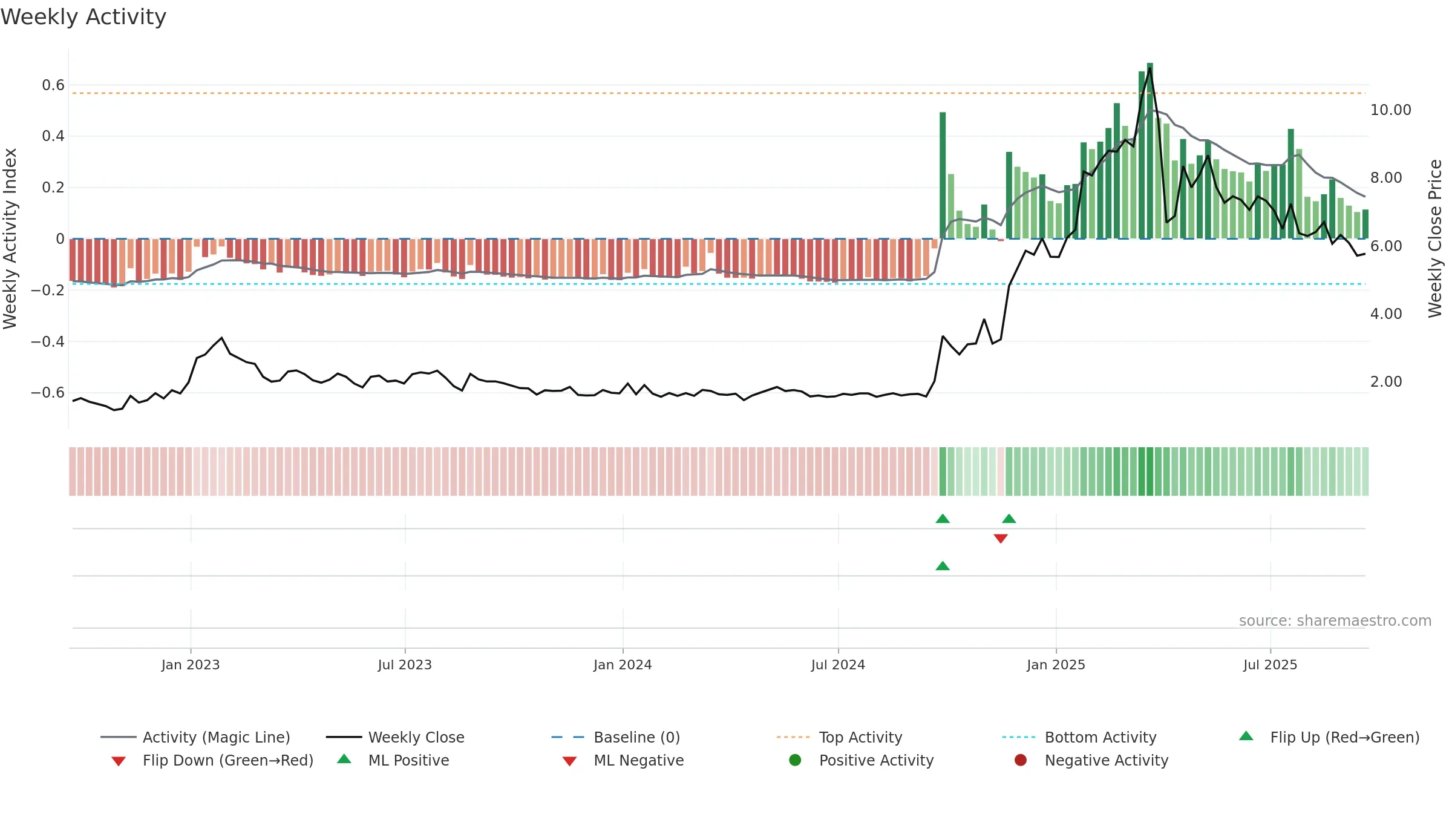Toggle Weekly Close legend entry
The width and height of the screenshot is (1452, 817).
395,737
